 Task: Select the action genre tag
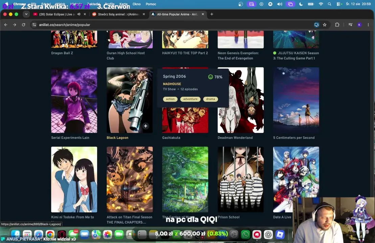click(x=170, y=99)
